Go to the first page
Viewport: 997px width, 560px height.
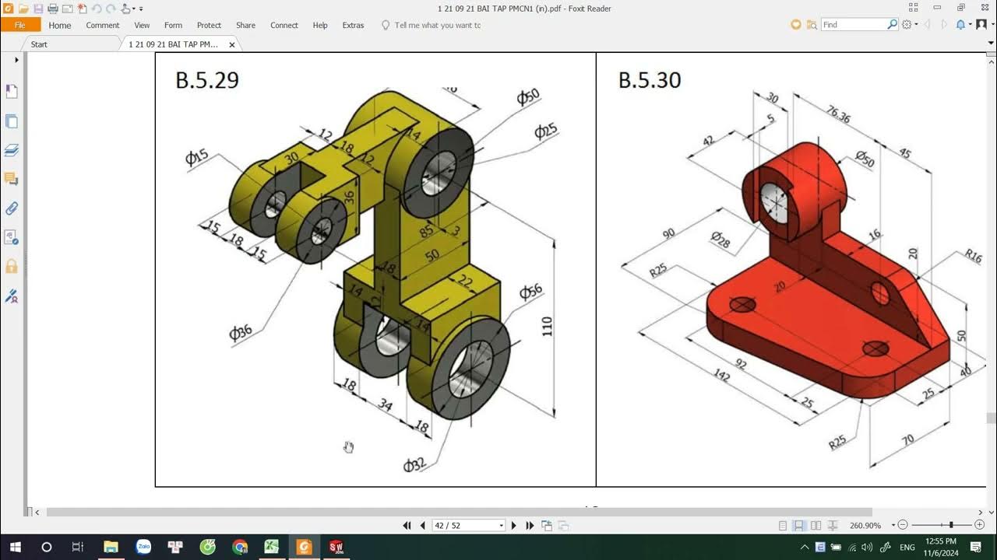tap(407, 526)
